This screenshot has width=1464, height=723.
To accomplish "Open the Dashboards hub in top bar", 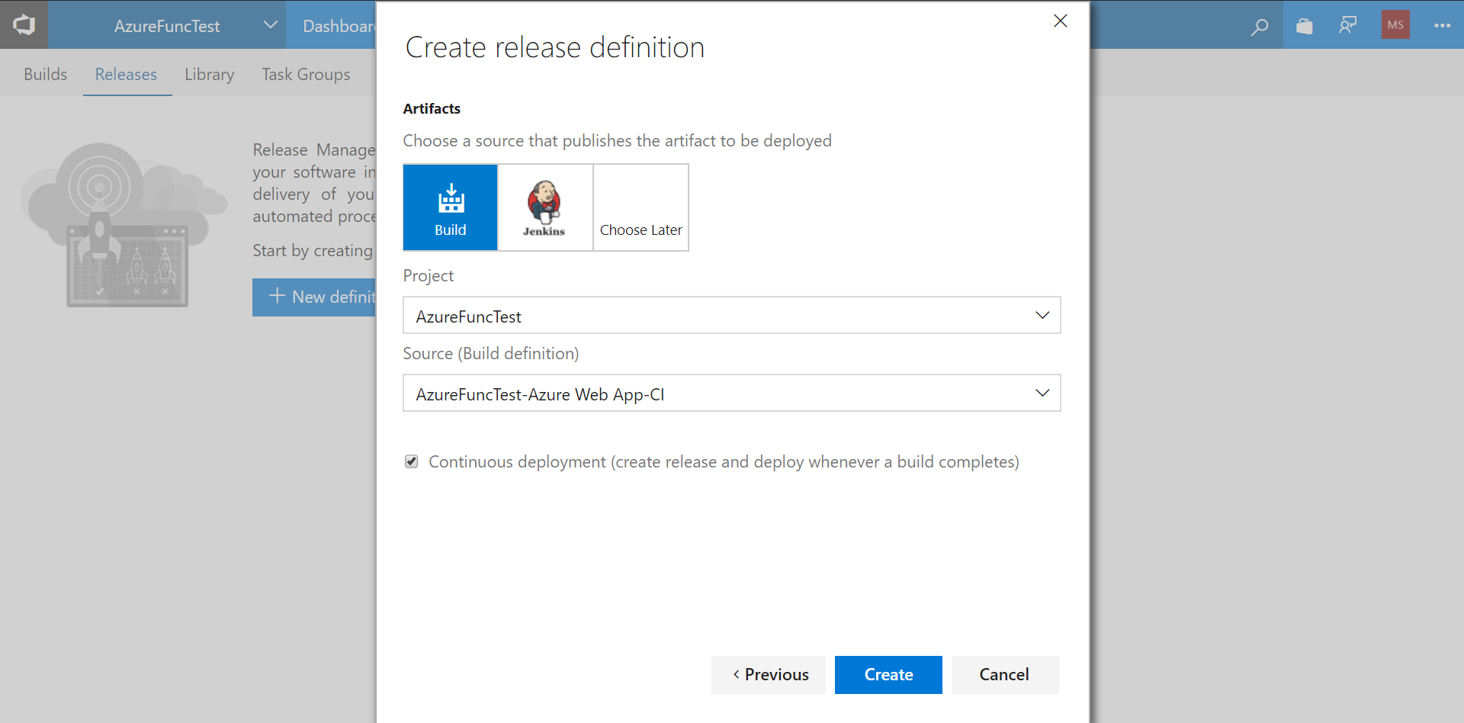I will point(339,25).
